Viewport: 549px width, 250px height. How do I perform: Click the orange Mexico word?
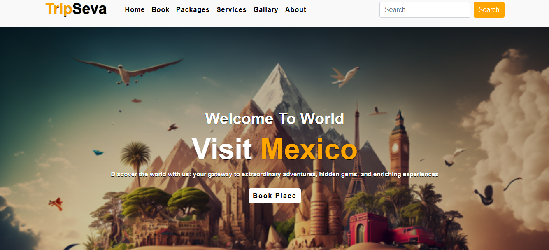click(x=309, y=149)
